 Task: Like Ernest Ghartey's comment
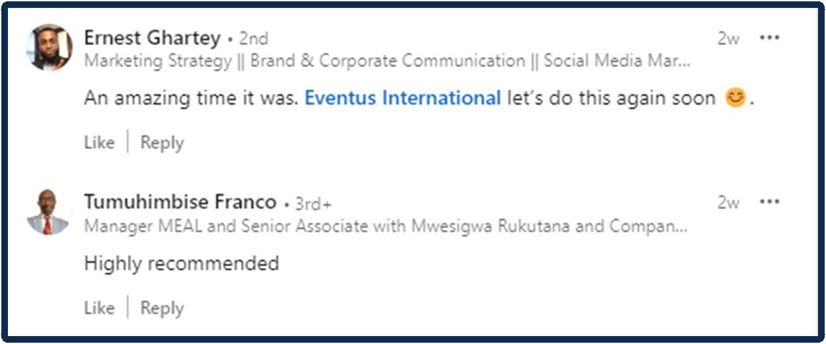(99, 142)
